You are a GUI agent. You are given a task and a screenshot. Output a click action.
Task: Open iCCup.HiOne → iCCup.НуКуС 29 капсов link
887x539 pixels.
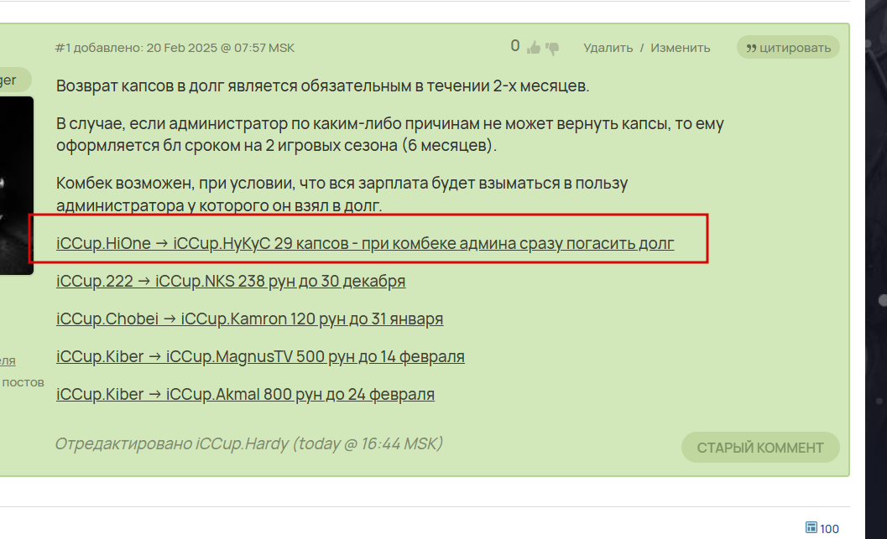[365, 243]
